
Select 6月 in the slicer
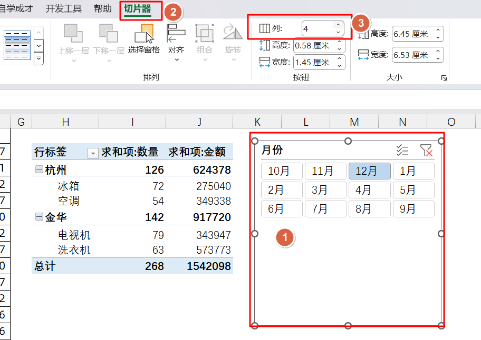282,209
